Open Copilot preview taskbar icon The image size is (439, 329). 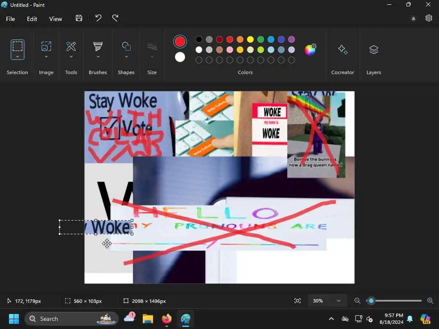[x=425, y=319]
